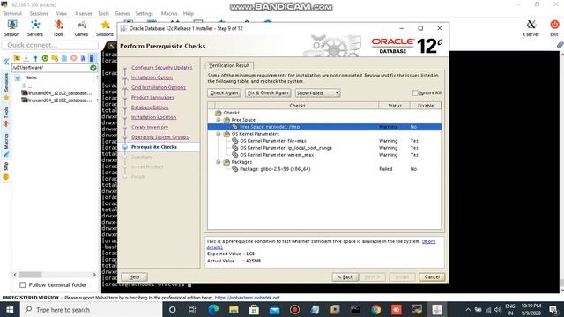Select Free Space: racnode1:/tmp row
The image size is (564, 317).
pos(324,127)
